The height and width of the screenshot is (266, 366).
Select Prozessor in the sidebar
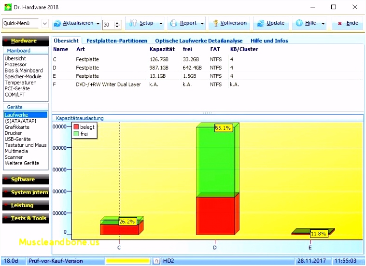click(x=15, y=64)
